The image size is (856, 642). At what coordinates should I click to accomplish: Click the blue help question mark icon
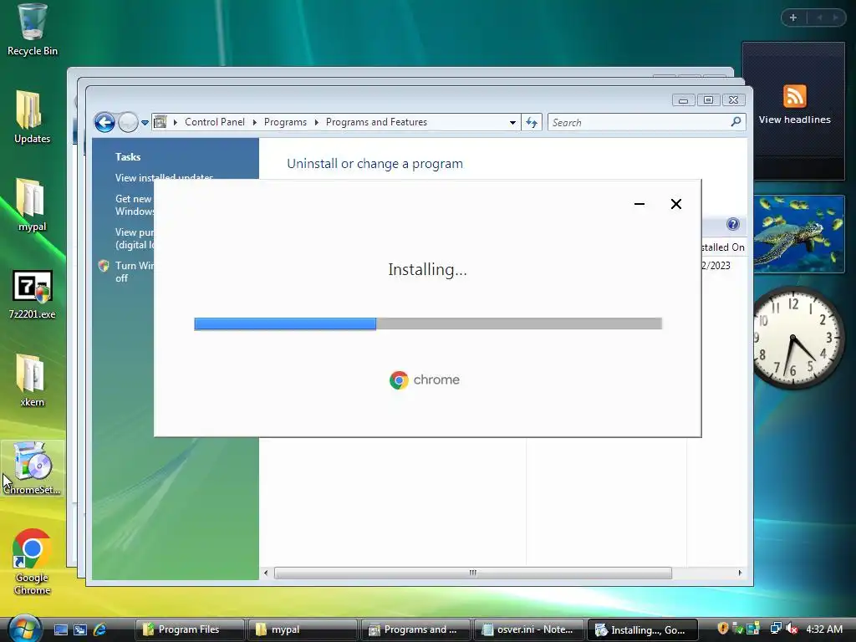point(732,224)
